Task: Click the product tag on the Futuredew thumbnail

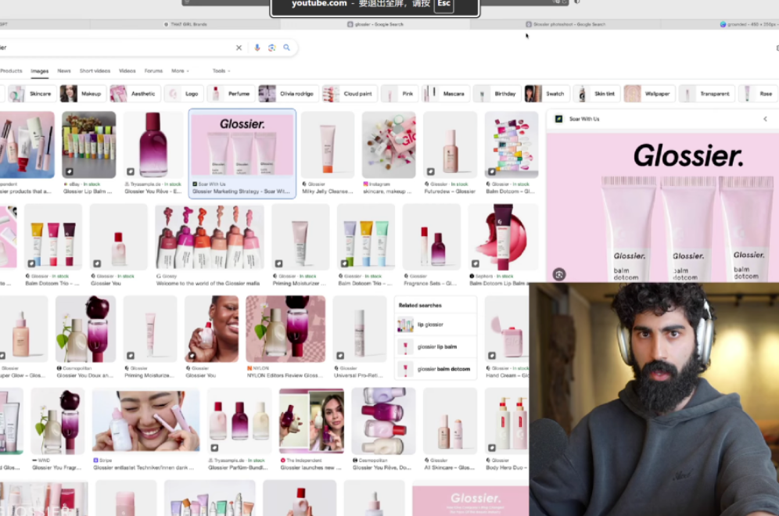Action: (430, 171)
